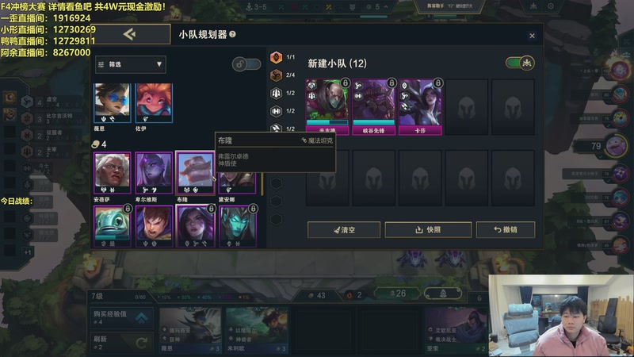The width and height of the screenshot is (634, 357).
Task: Select the 佐伊 champion portrait
Action: [154, 103]
